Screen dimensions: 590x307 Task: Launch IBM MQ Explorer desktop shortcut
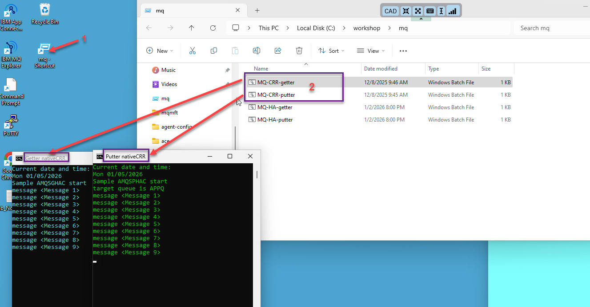pyautogui.click(x=11, y=55)
